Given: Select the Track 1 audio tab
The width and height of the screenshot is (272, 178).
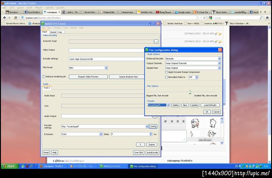Looking at the screenshot, I should (x=47, y=88).
